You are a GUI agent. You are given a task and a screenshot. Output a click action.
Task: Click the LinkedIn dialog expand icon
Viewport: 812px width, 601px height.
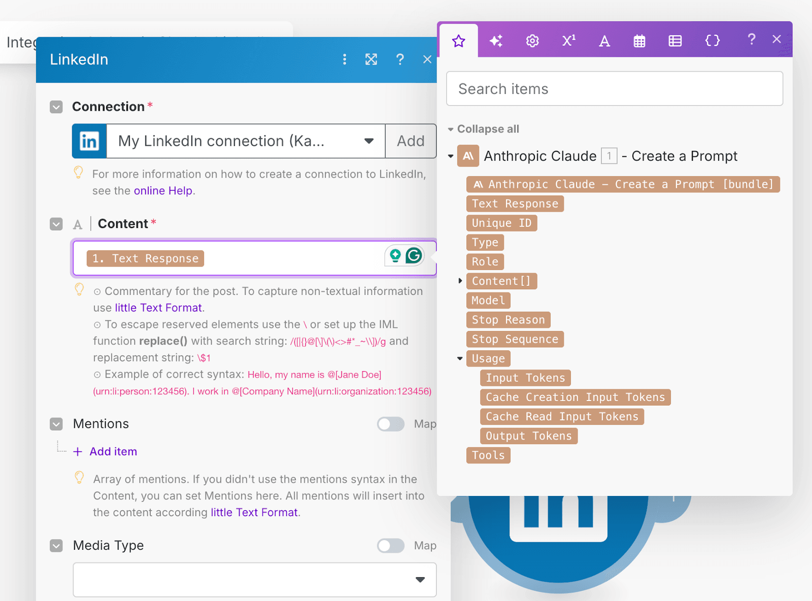point(371,59)
